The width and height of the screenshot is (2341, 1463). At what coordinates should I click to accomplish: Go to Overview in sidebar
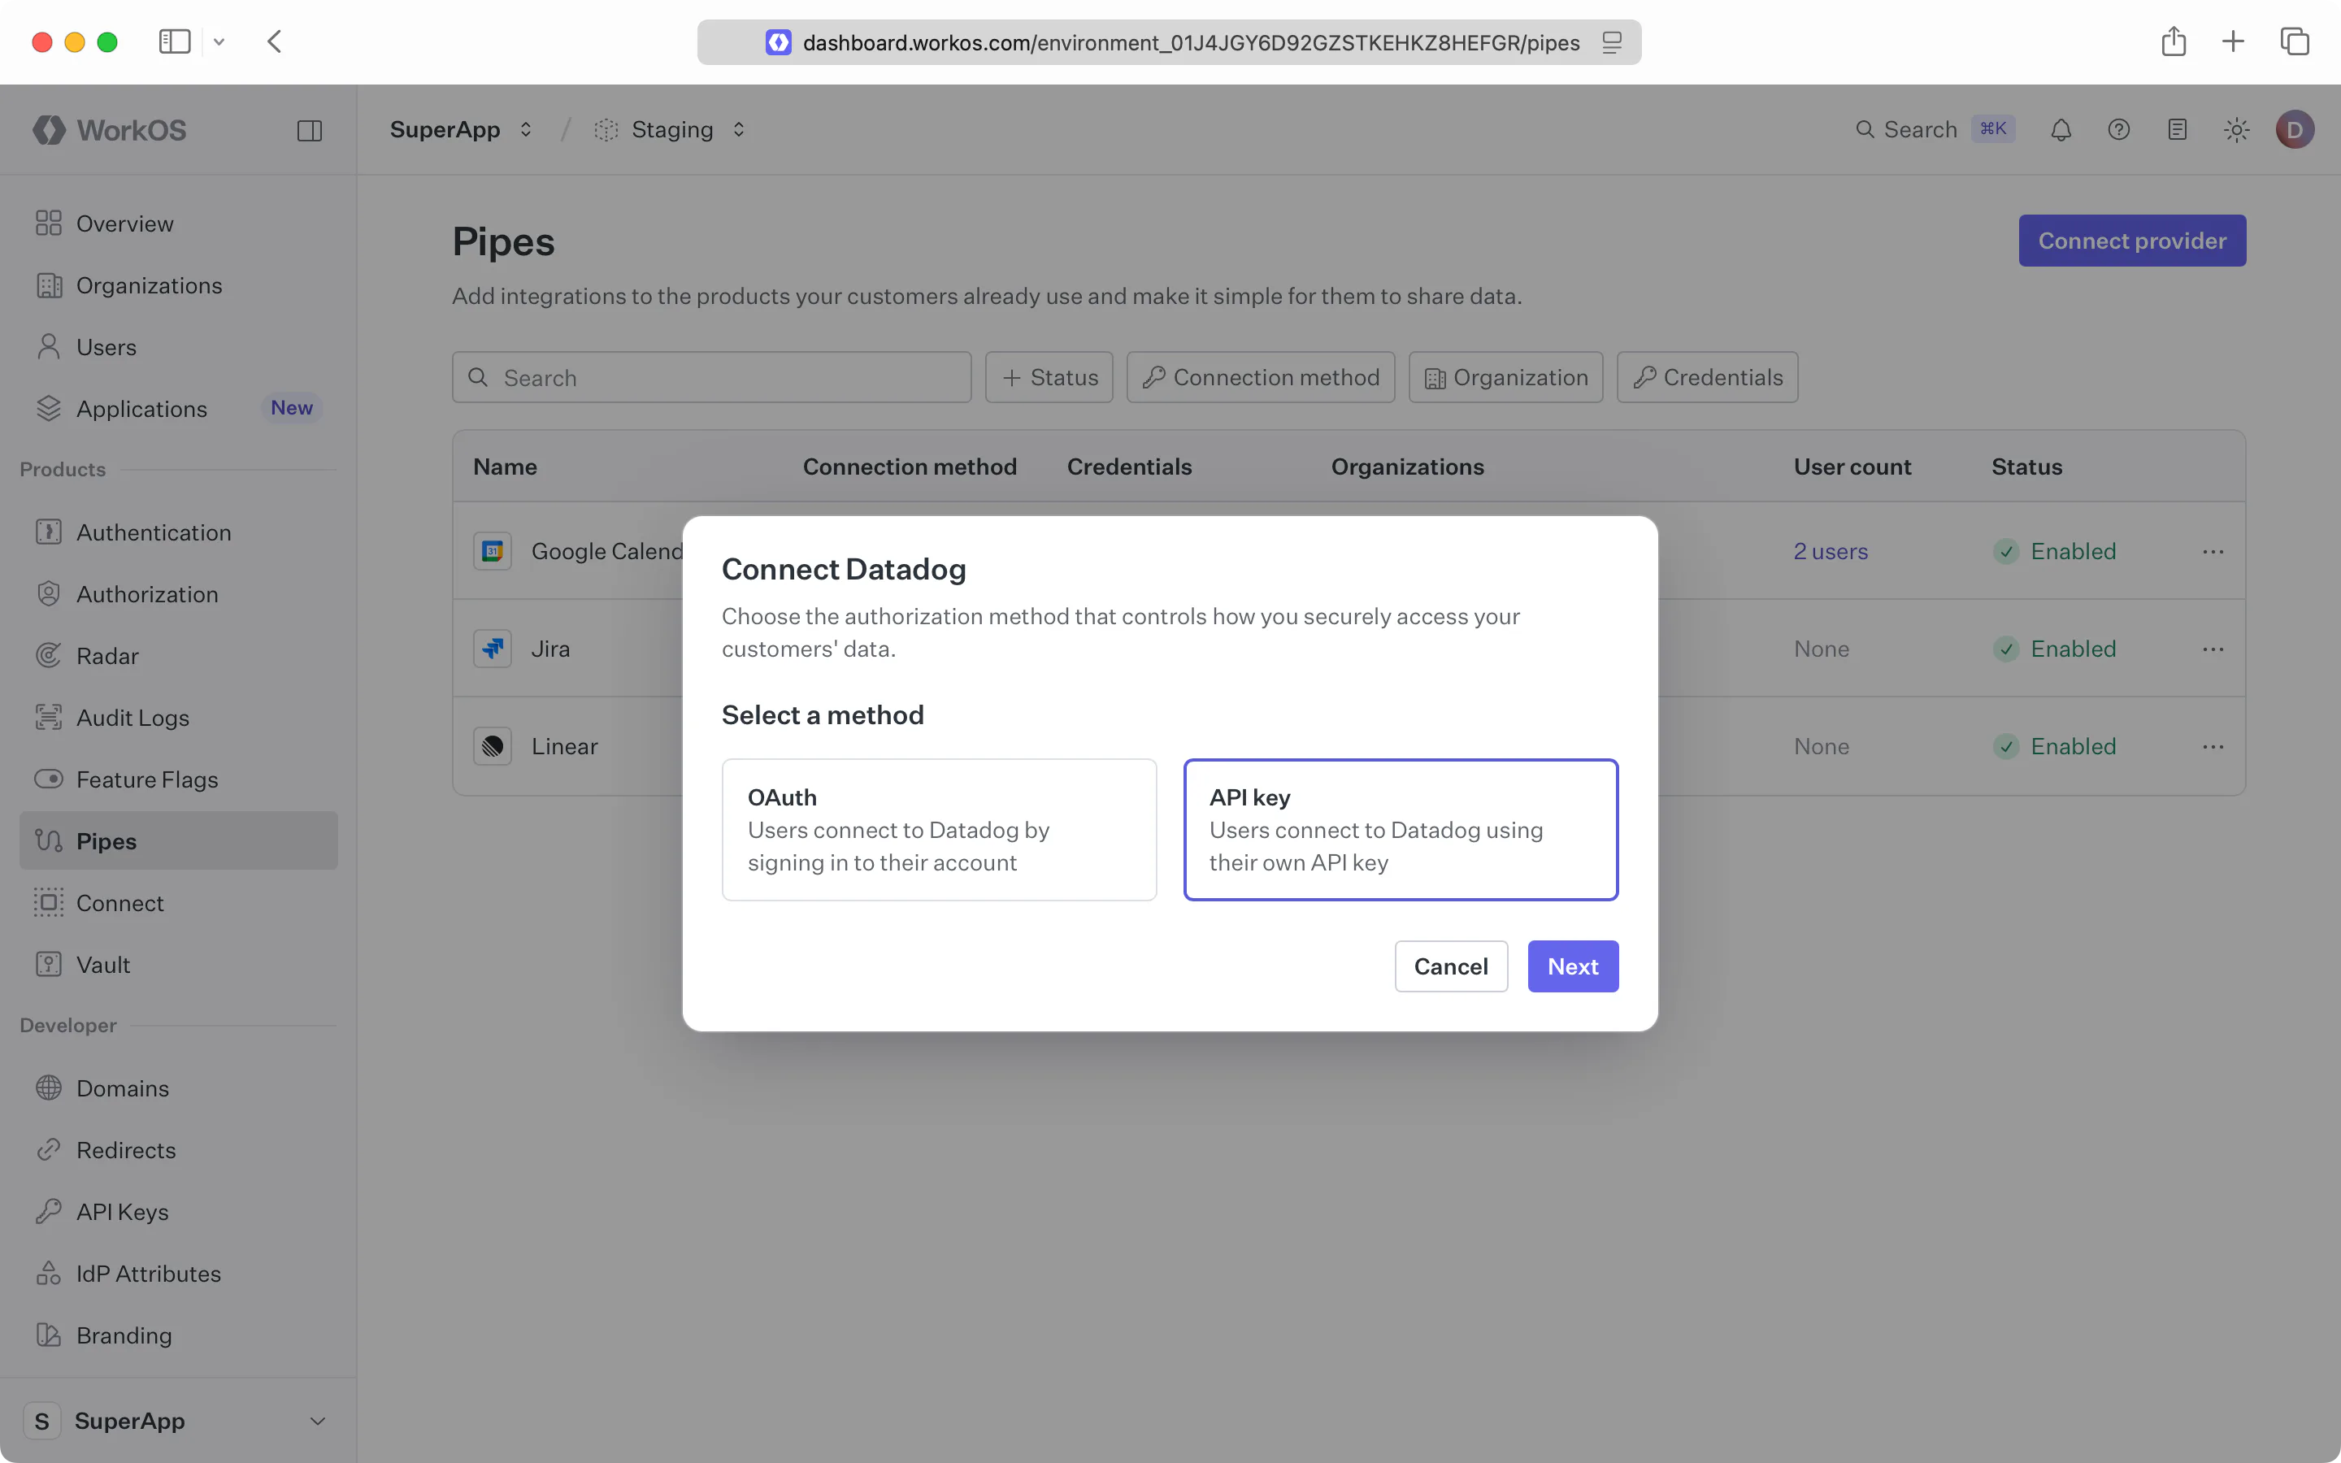pyautogui.click(x=178, y=224)
